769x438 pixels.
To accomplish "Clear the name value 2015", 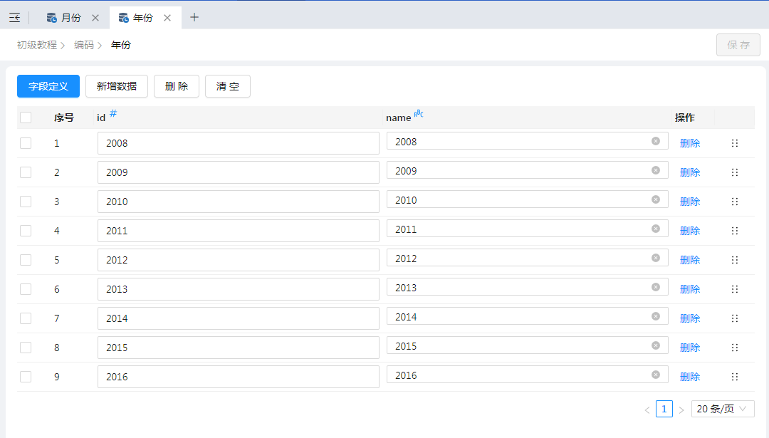I will click(x=656, y=345).
